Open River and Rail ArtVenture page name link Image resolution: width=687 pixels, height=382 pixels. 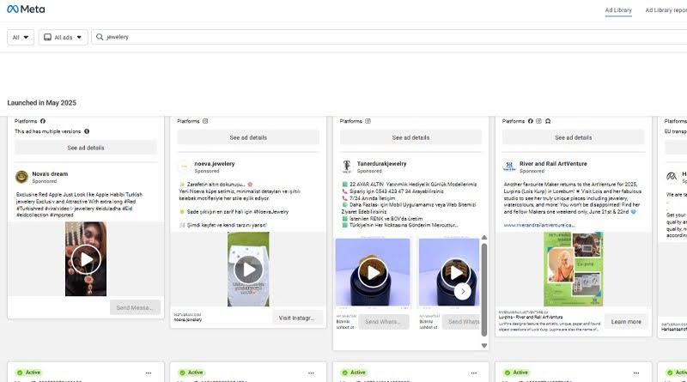(x=553, y=164)
